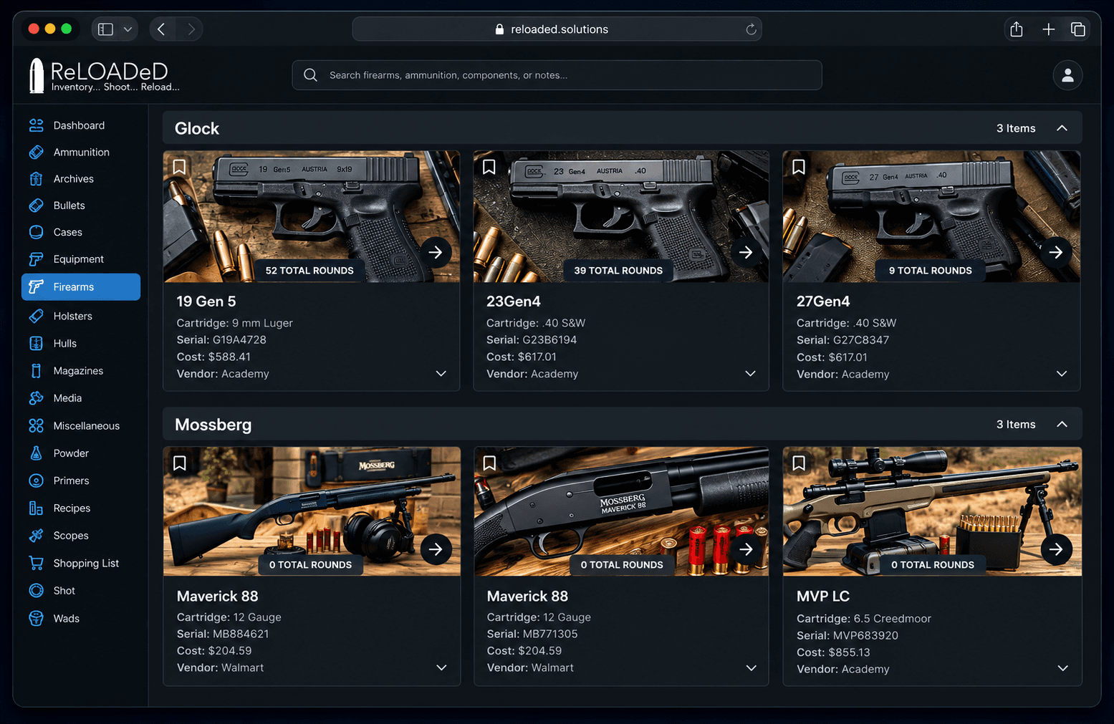The height and width of the screenshot is (724, 1114).
Task: Select Wads in the sidebar
Action: [81, 618]
